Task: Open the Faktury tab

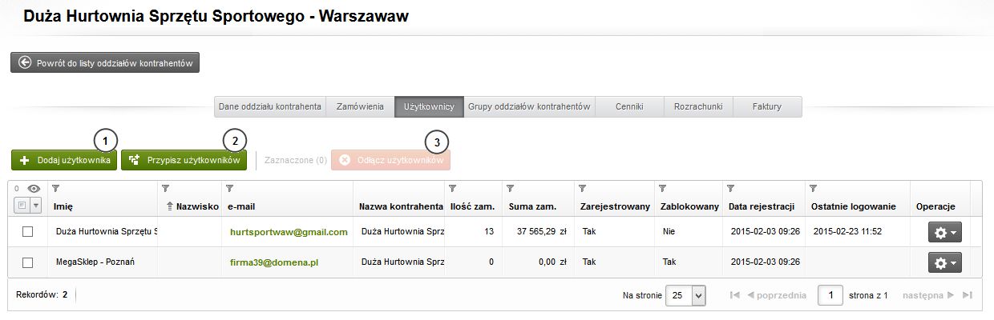Action: click(x=766, y=106)
